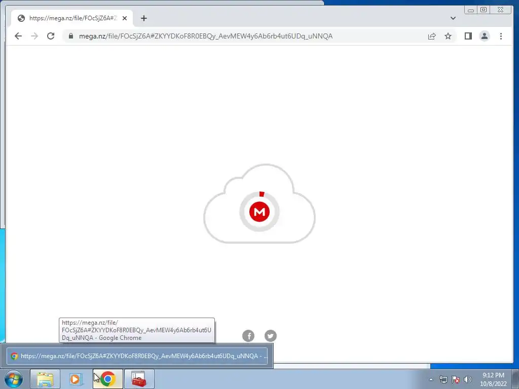The height and width of the screenshot is (389, 519).
Task: Open the Chrome side panel
Action: pos(468,36)
